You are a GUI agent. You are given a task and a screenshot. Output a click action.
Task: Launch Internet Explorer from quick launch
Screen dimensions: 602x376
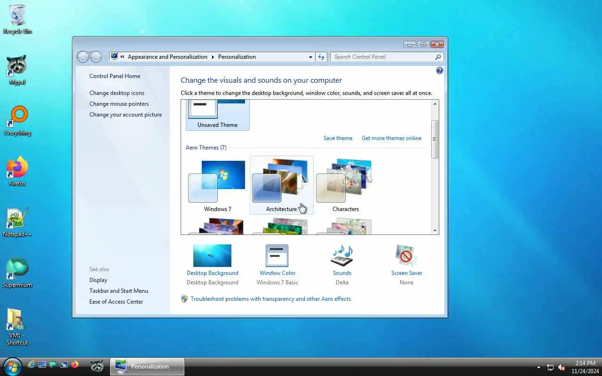[32, 365]
